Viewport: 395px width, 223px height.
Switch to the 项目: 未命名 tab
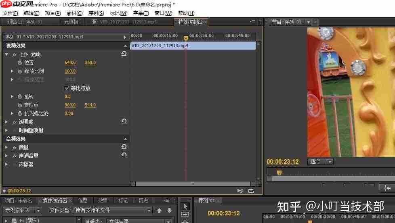(x=19, y=200)
